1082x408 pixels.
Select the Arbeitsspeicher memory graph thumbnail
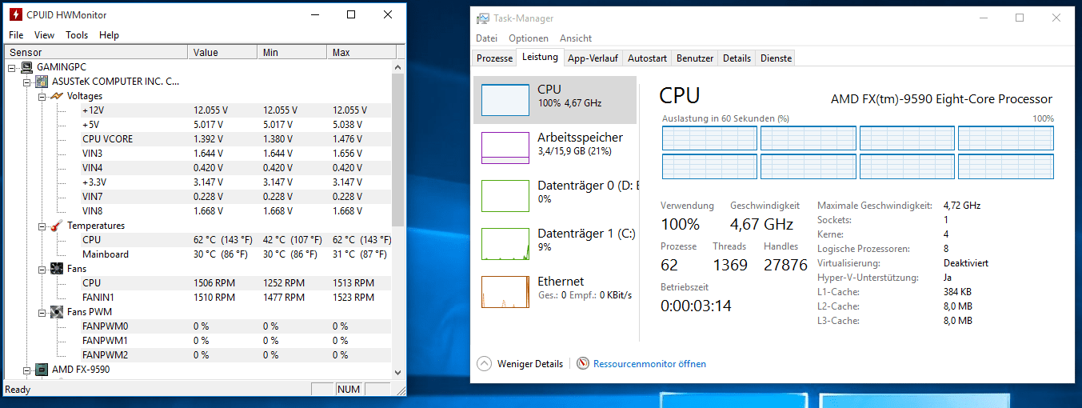(x=505, y=148)
